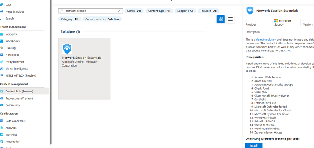Screen dimensions: 314x148
Task: Click the Microsoft logo beside Support
Action: (276, 21)
